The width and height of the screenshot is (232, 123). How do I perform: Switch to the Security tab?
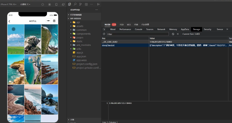click(x=208, y=29)
